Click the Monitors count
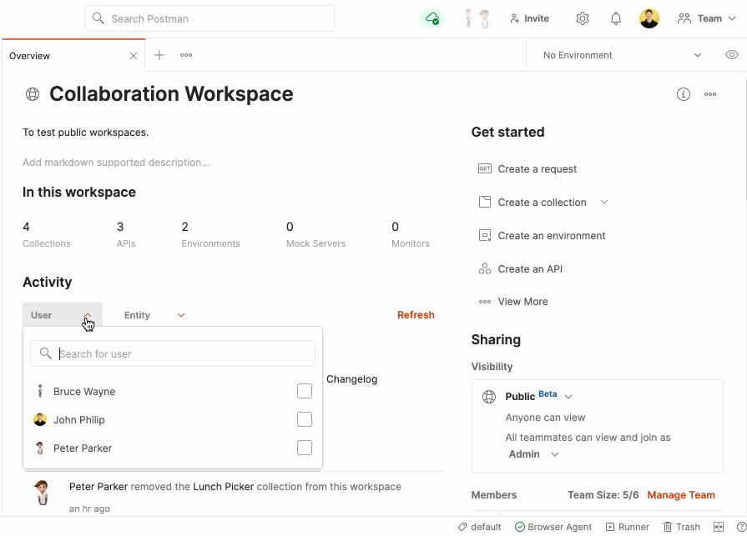The height and width of the screenshot is (536, 747). click(410, 234)
